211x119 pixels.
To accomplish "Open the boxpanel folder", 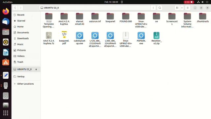I will 110,18.
